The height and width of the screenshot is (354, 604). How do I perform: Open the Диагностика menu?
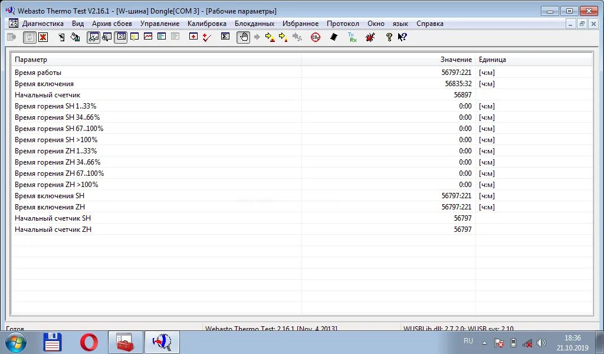42,24
